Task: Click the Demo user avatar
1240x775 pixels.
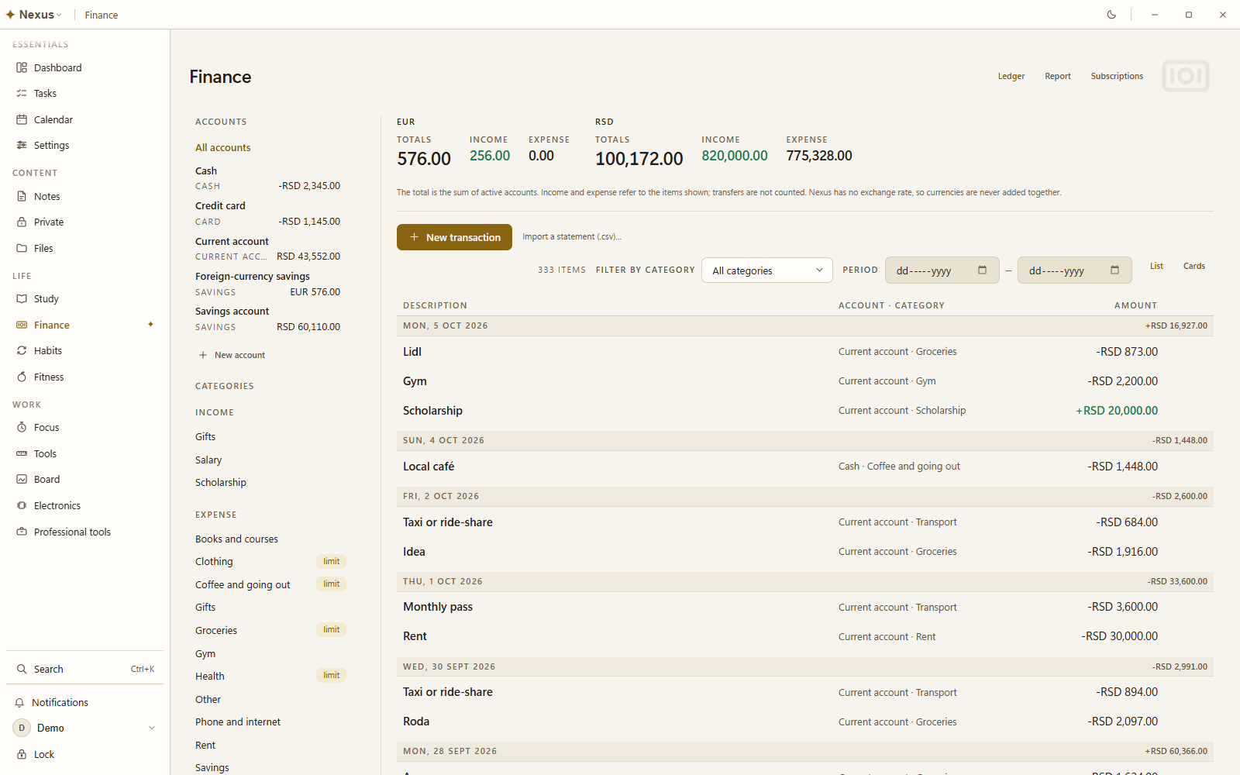Action: click(22, 728)
